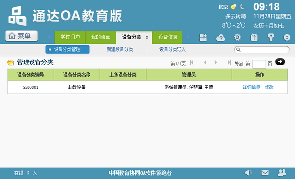The height and width of the screenshot is (179, 295).
Task: Open the 菜单 home menu button
Action: 22,36
